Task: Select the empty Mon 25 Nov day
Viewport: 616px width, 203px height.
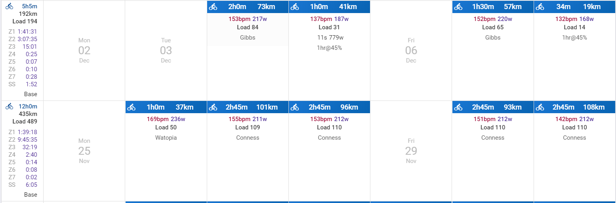Action: (84, 151)
